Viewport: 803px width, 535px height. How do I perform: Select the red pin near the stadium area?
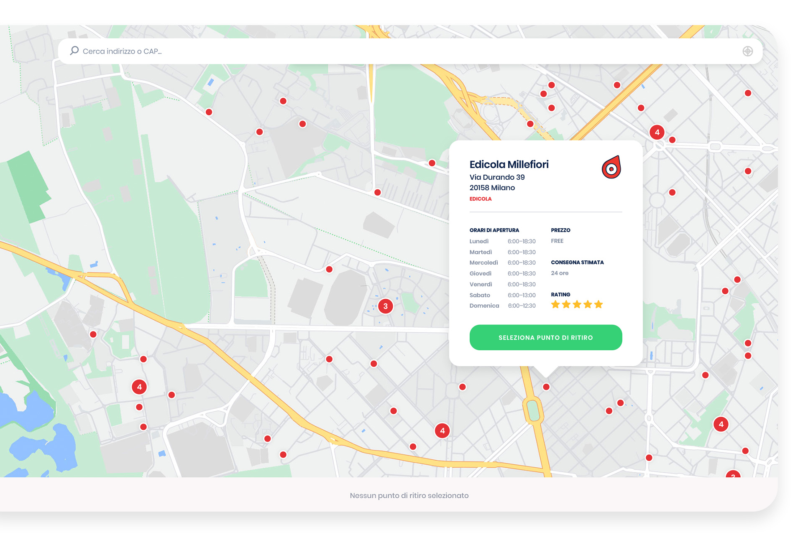pyautogui.click(x=330, y=270)
